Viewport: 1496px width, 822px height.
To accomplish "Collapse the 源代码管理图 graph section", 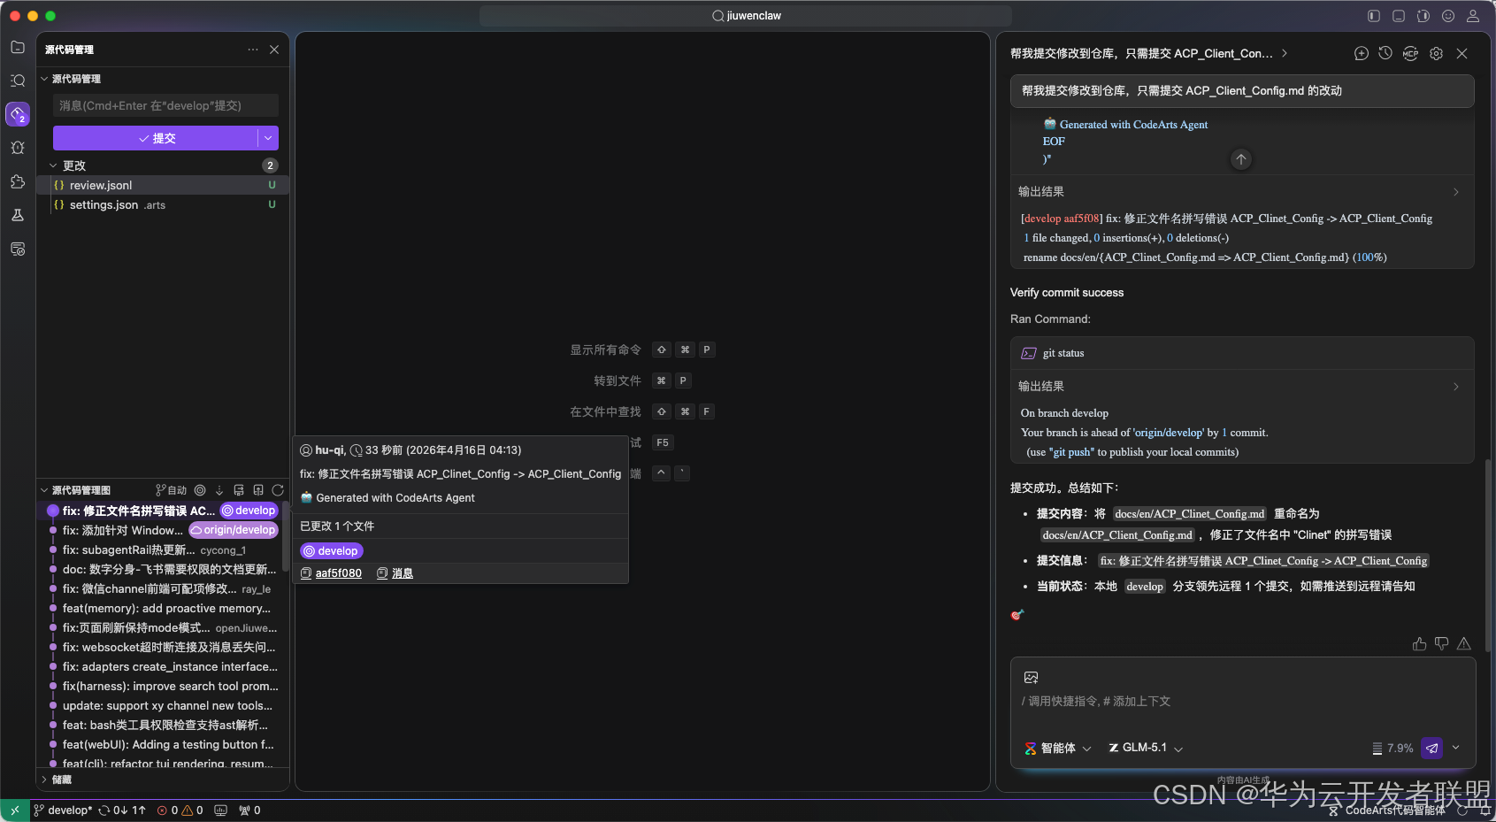I will coord(44,490).
